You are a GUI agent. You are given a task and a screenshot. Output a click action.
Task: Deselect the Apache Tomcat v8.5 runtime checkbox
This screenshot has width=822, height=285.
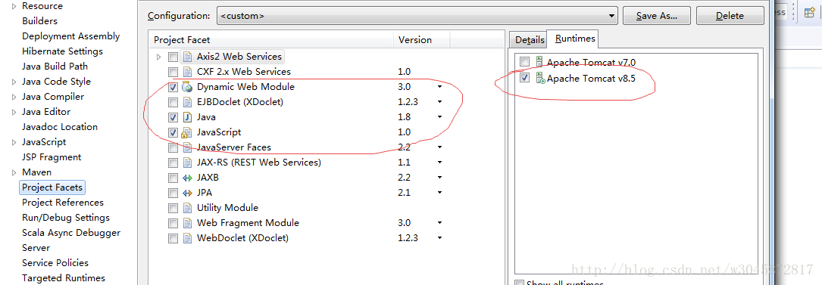(525, 78)
